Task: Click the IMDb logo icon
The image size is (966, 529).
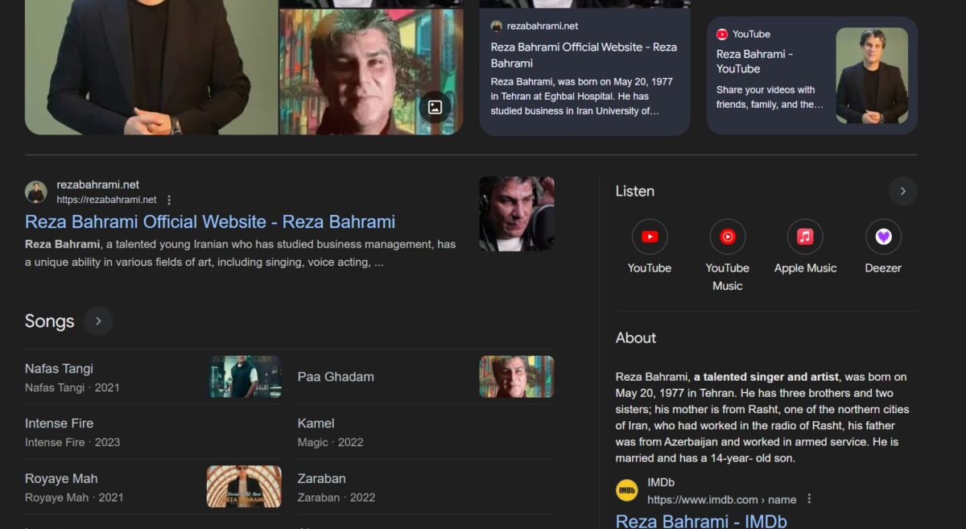Action: pos(627,490)
